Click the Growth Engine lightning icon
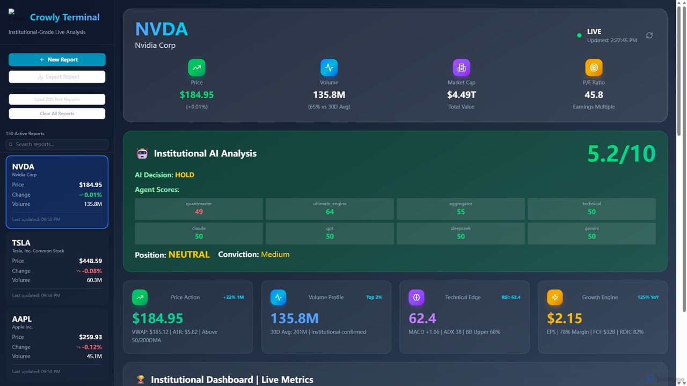 coord(555,297)
